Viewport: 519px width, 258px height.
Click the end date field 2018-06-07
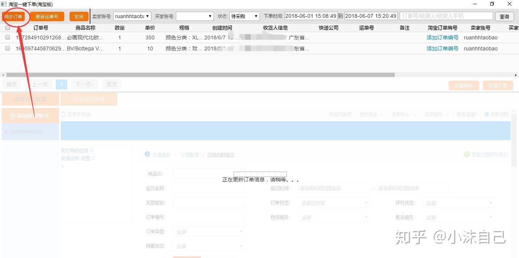click(x=371, y=16)
